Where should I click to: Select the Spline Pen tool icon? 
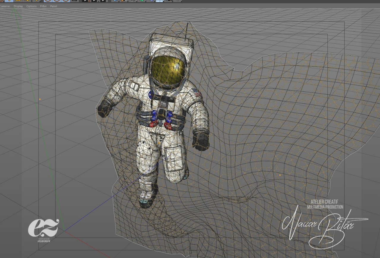point(124,1)
